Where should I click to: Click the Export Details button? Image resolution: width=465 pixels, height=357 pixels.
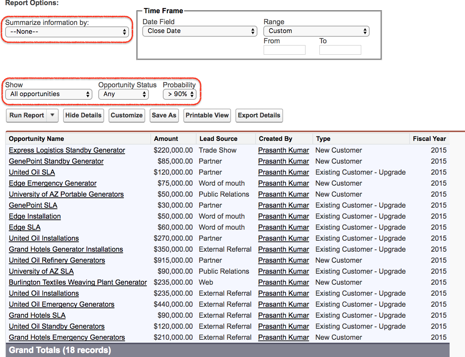point(259,115)
